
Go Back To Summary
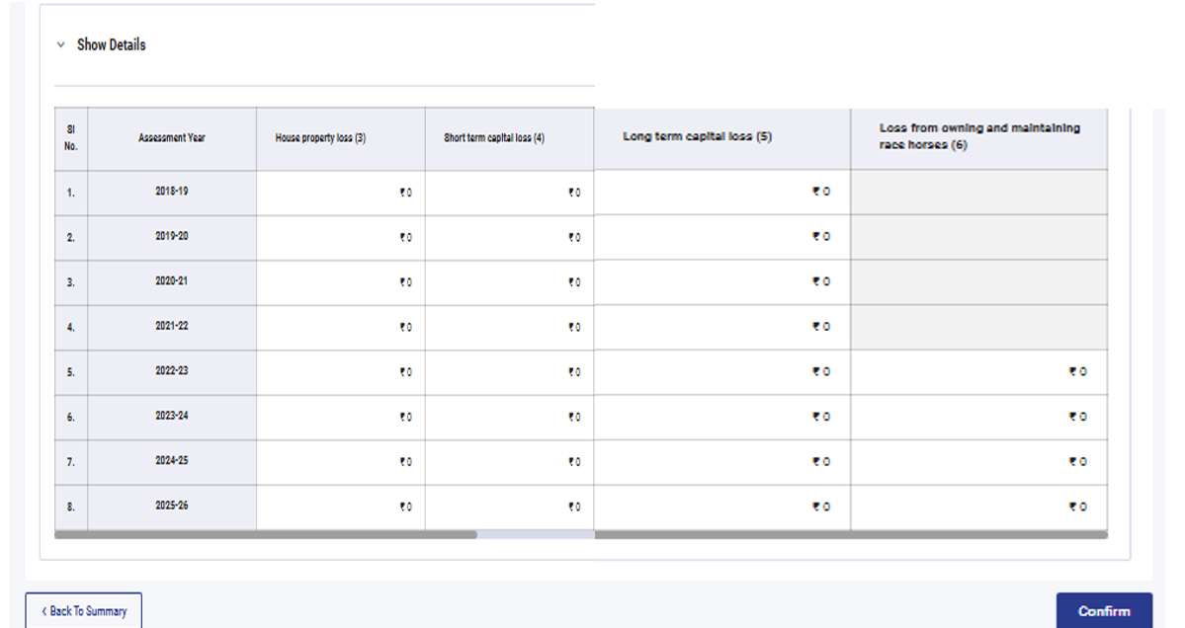[x=84, y=610]
